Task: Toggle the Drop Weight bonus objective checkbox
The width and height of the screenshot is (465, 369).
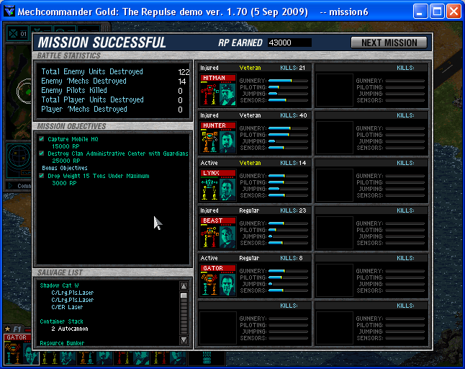Action: click(42, 176)
